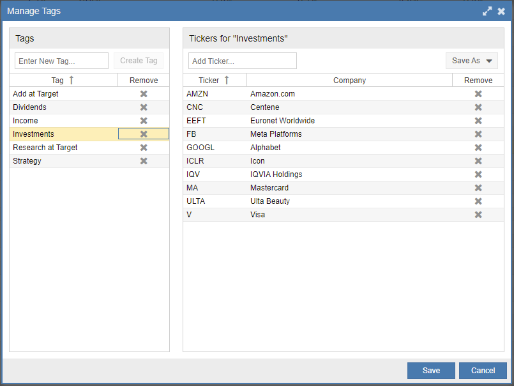Select the Strategy tag

pyautogui.click(x=64, y=161)
